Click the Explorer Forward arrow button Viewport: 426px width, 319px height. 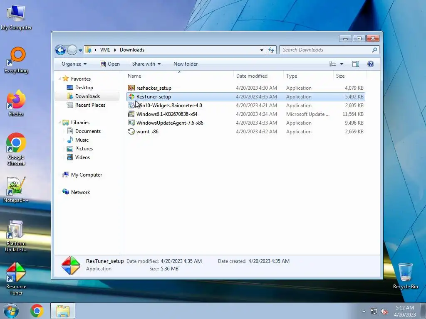coord(72,50)
